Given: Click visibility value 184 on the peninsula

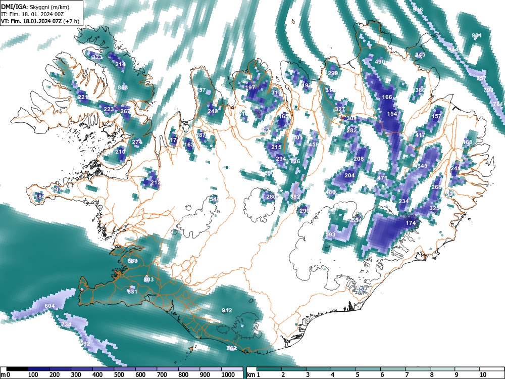Looking at the screenshot, I should tap(40, 196).
